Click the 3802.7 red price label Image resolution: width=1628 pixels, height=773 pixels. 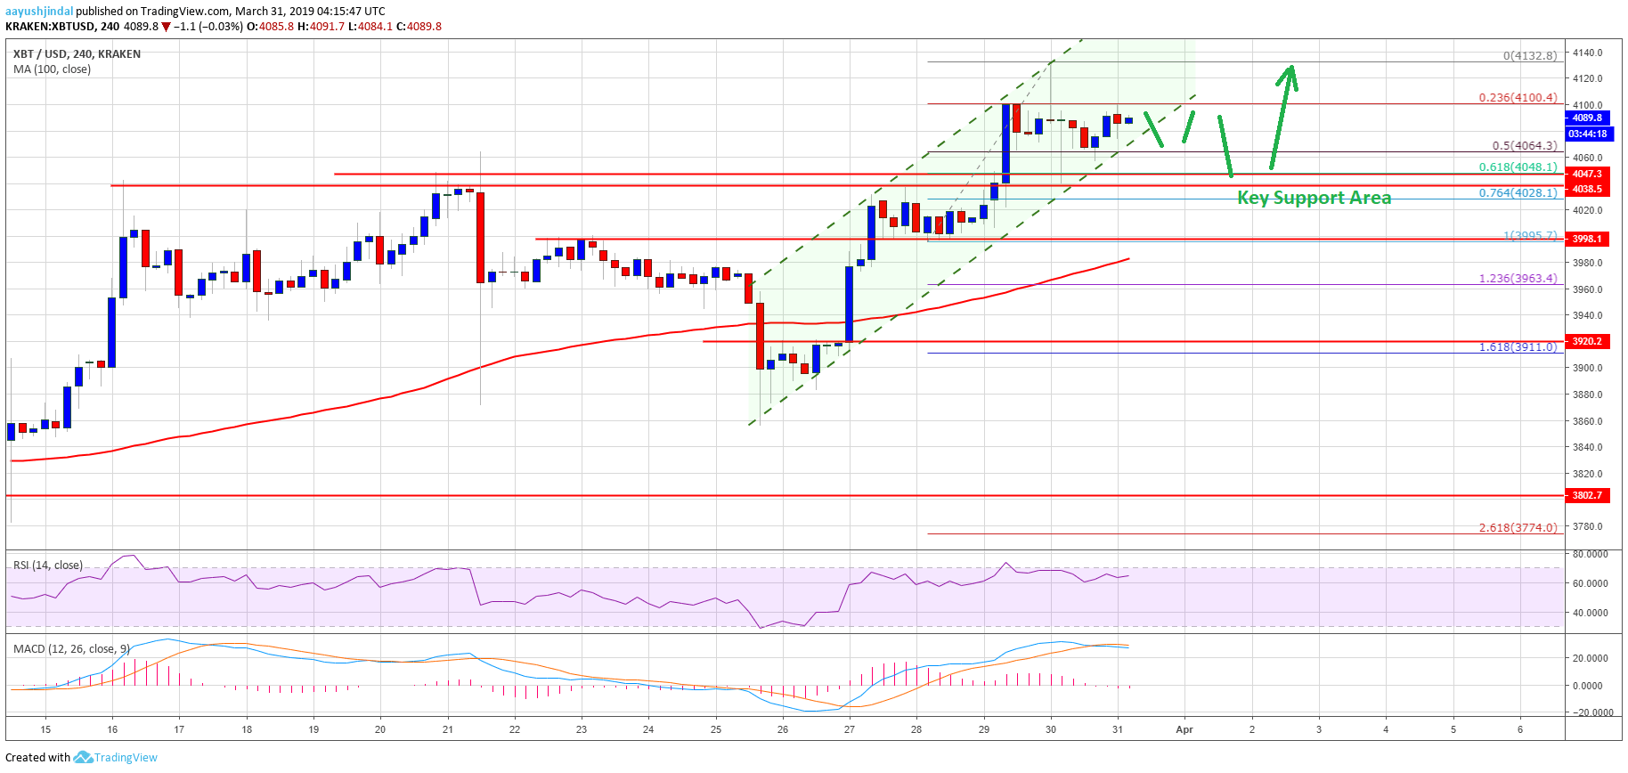1587,495
